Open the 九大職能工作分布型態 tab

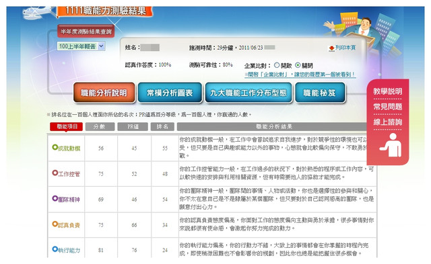[248, 93]
